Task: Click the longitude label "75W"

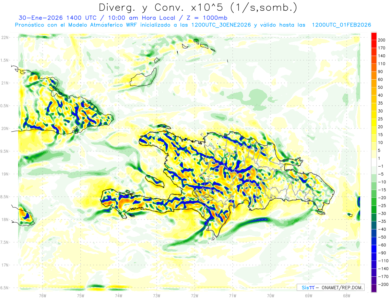Action: pos(80,296)
